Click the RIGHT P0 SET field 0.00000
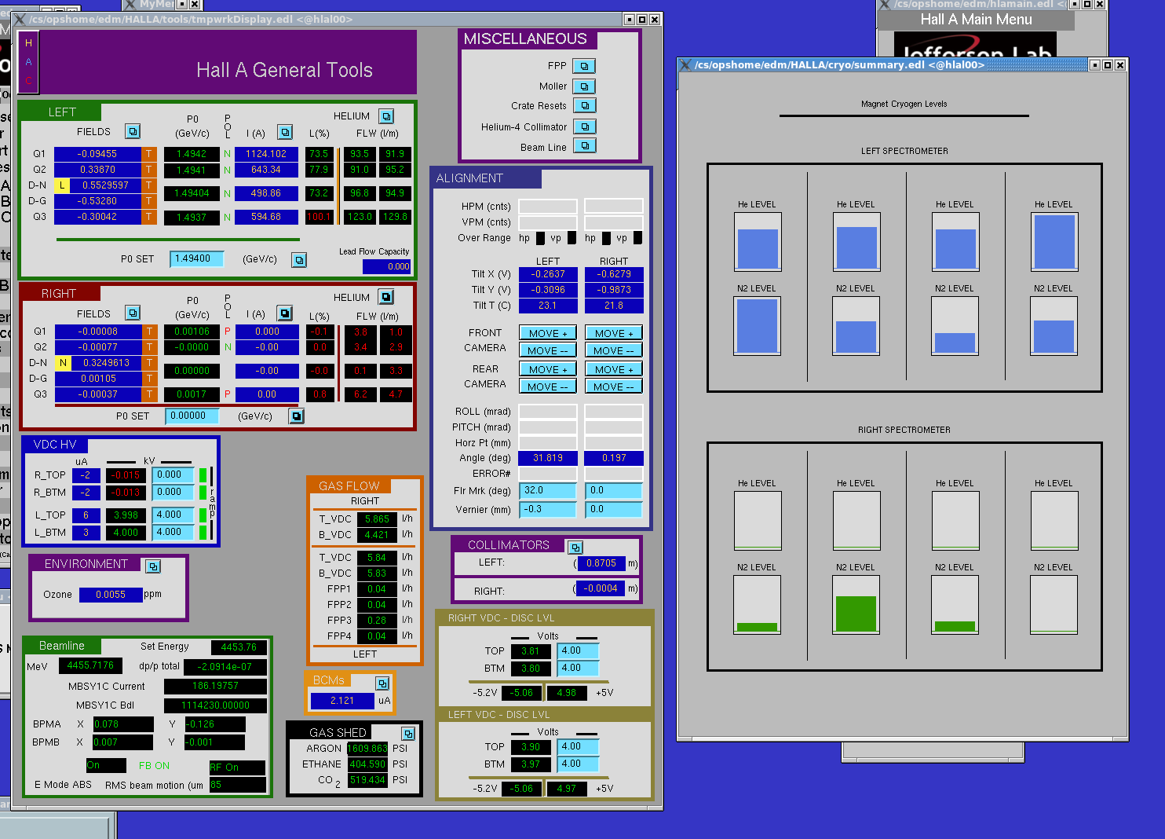 (192, 416)
